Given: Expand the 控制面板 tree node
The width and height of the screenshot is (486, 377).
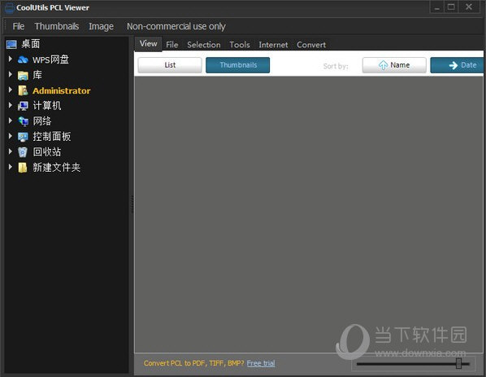Looking at the screenshot, I should click(11, 136).
